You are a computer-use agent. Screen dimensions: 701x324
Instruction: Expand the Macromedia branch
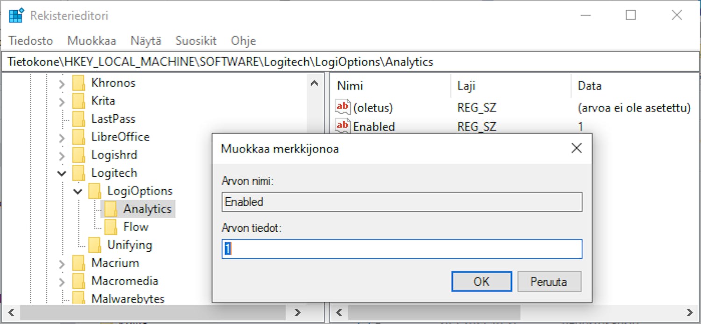coord(60,281)
